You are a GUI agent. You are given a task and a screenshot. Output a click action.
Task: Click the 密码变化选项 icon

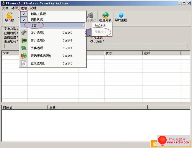pos(24,56)
